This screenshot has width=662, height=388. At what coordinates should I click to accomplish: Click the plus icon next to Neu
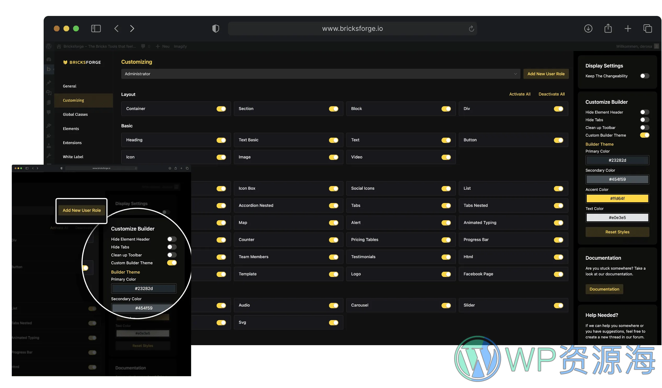(x=158, y=46)
